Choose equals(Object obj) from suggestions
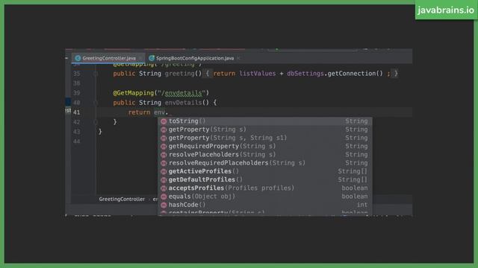 [264, 197]
